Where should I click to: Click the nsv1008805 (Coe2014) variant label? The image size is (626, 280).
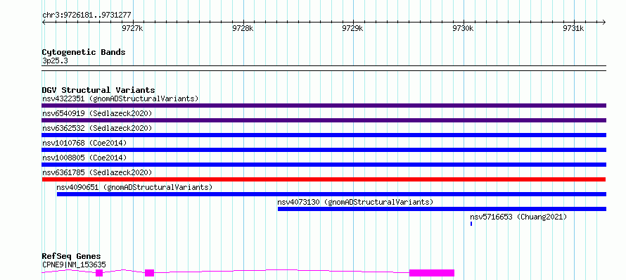(84, 158)
